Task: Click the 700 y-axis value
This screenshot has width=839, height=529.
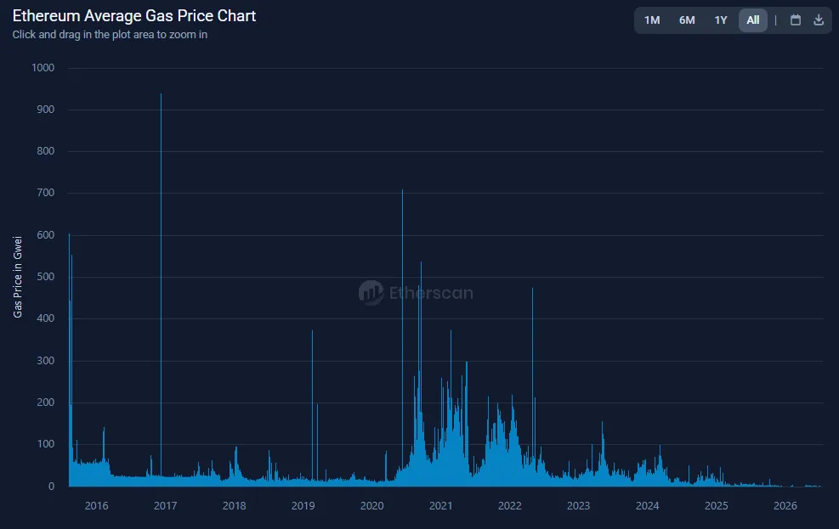Action: point(46,193)
